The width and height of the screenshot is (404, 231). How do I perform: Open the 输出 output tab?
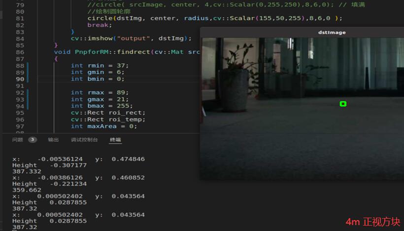[x=53, y=140]
